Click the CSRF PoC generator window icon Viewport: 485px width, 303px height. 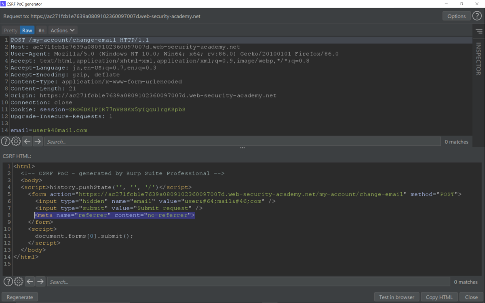pos(3,4)
